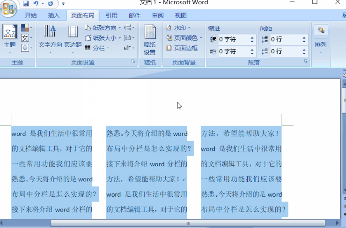Open 稿纸设置 manuscript paper settings
This screenshot has height=228, width=346.
coord(150,40)
